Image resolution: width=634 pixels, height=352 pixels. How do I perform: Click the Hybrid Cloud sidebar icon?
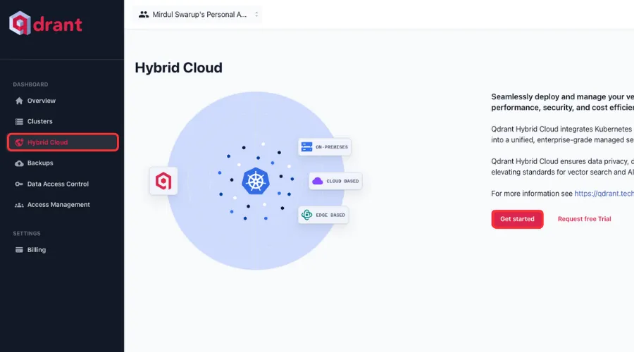[x=19, y=142]
